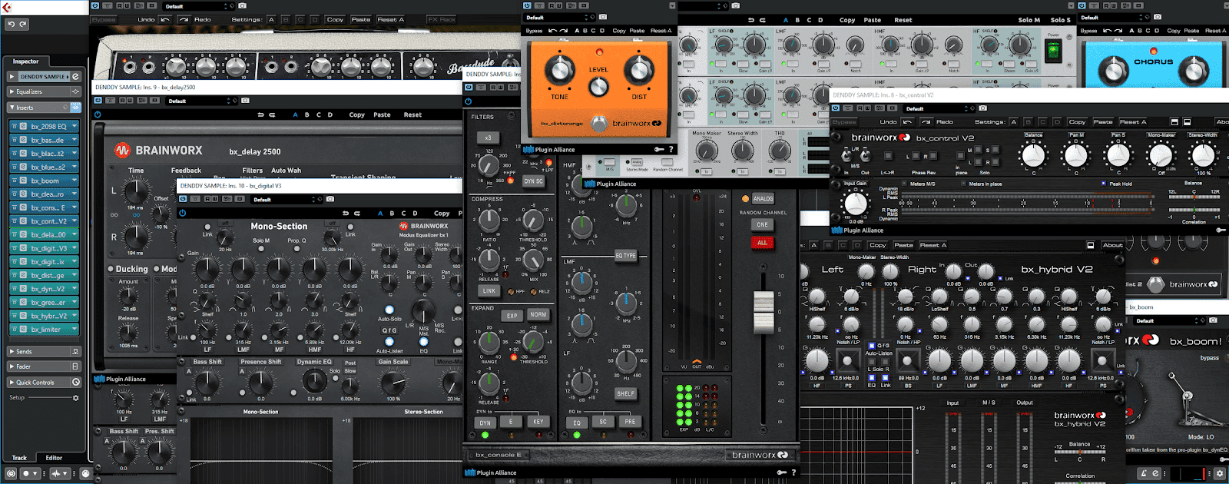The image size is (1229, 484).
Task: Click the question mark help icon under bx_distorange
Action: pyautogui.click(x=671, y=150)
